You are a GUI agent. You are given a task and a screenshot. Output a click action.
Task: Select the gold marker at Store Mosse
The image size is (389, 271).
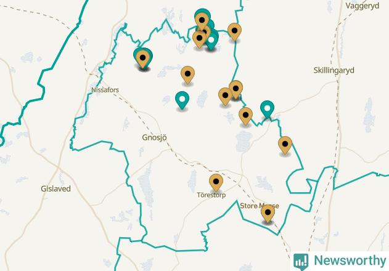[268, 214]
